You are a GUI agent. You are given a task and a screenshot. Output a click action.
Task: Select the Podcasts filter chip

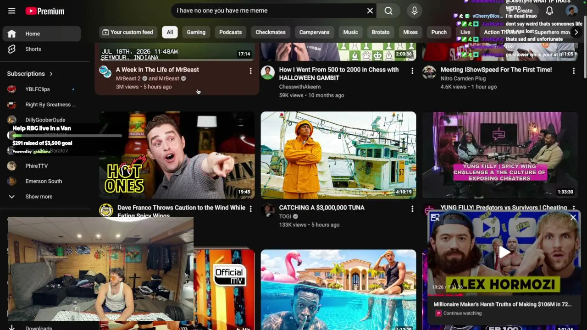click(x=230, y=32)
